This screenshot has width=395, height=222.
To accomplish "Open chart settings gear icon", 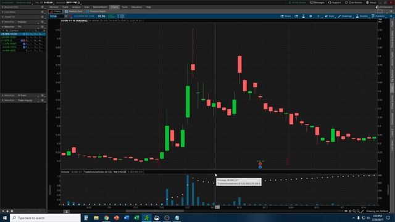I will (x=310, y=16).
